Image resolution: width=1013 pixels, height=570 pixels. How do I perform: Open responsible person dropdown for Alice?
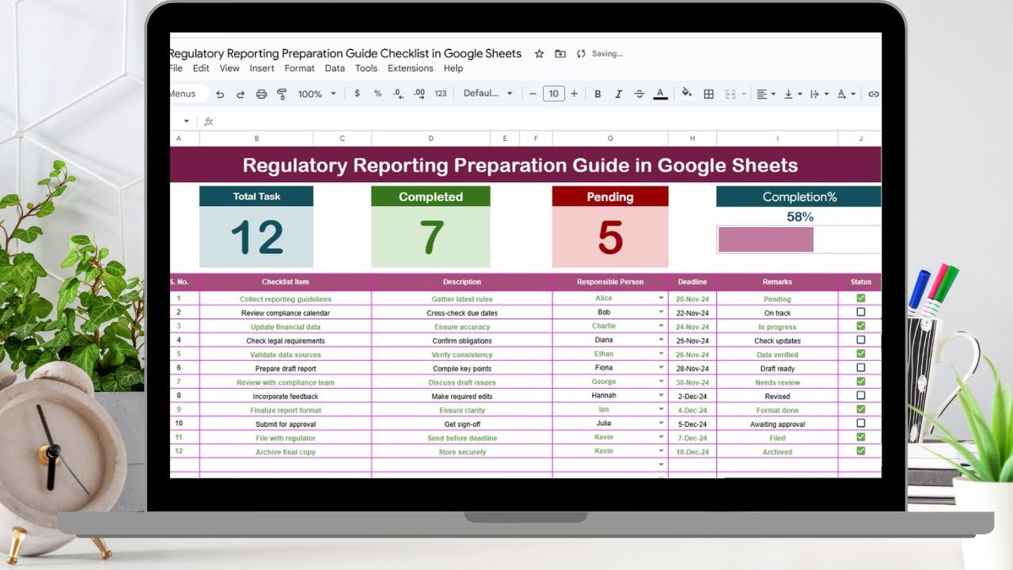click(x=661, y=298)
